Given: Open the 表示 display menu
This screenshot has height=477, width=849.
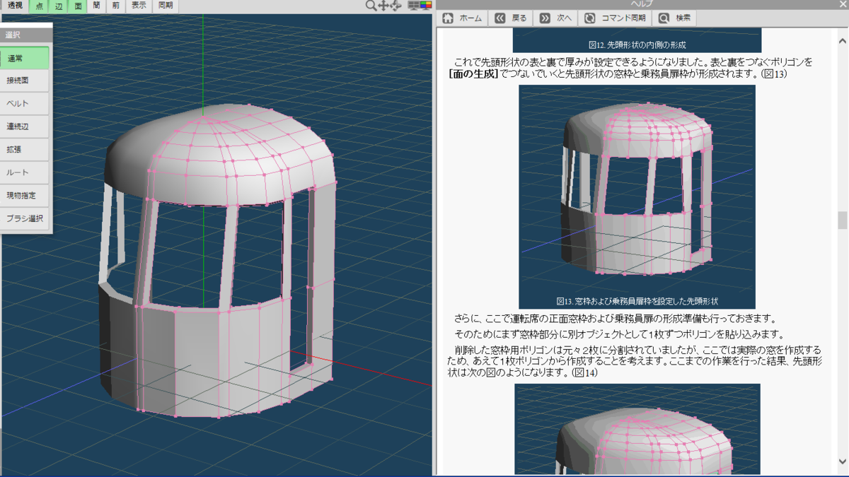Looking at the screenshot, I should click(x=138, y=6).
